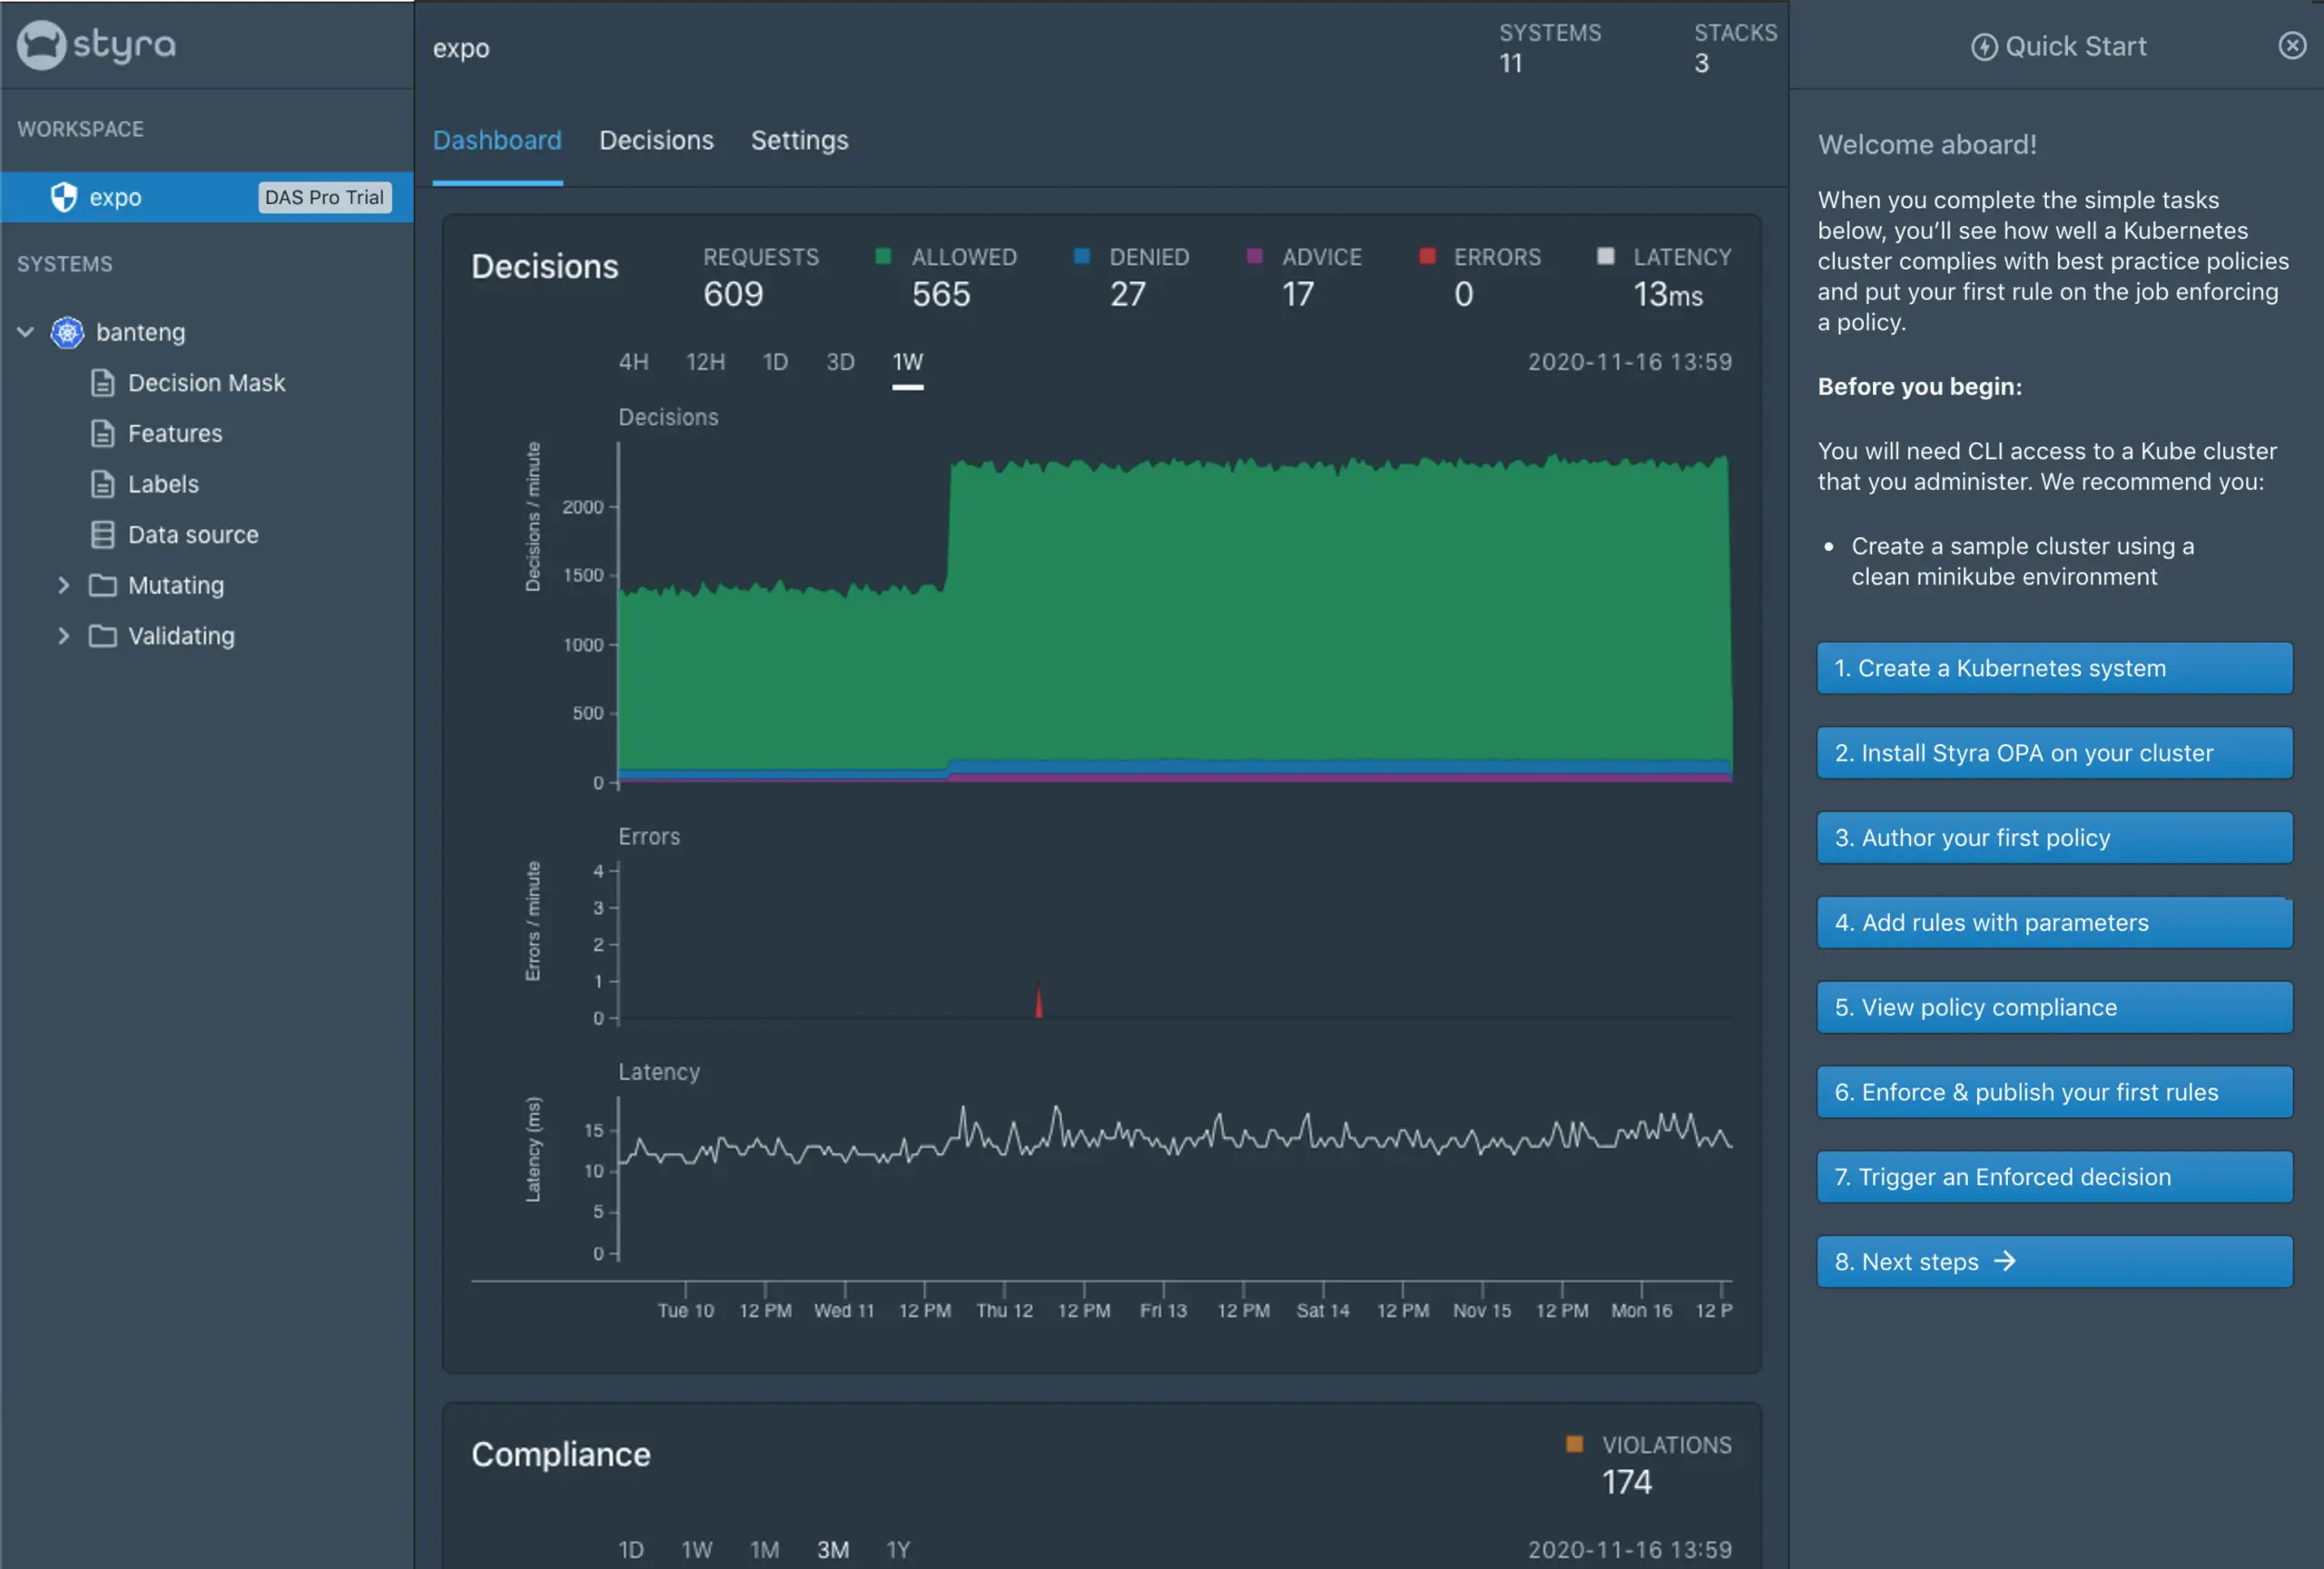Viewport: 2324px width, 1569px height.
Task: Click the Labels document icon
Action: click(102, 484)
